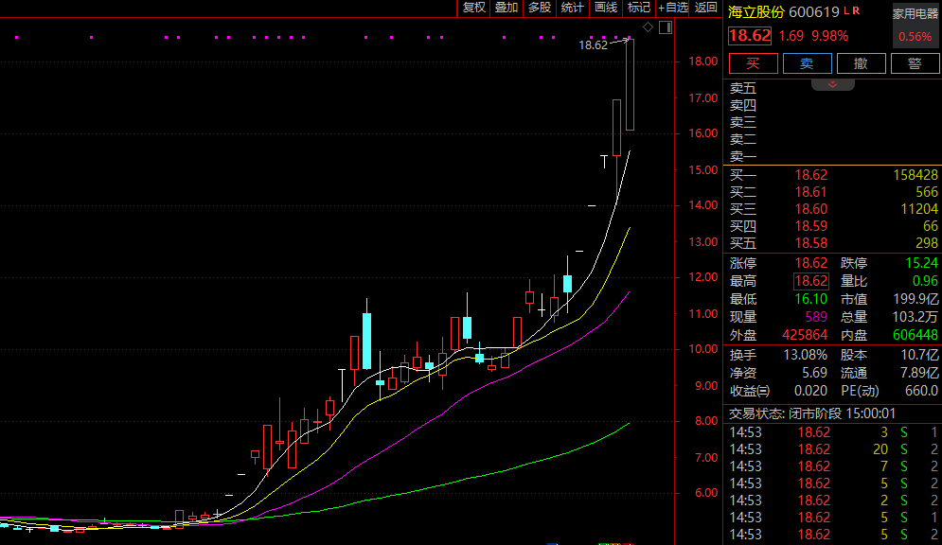This screenshot has height=545, width=942.
Task: Click the 撤 cancel order button
Action: point(861,63)
